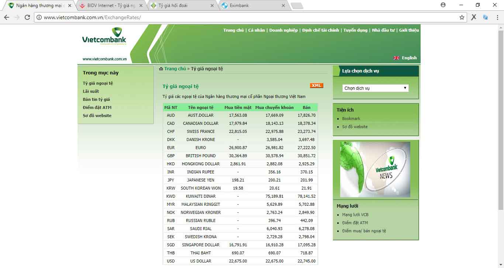Click the orange XML feed icon

pyautogui.click(x=316, y=85)
